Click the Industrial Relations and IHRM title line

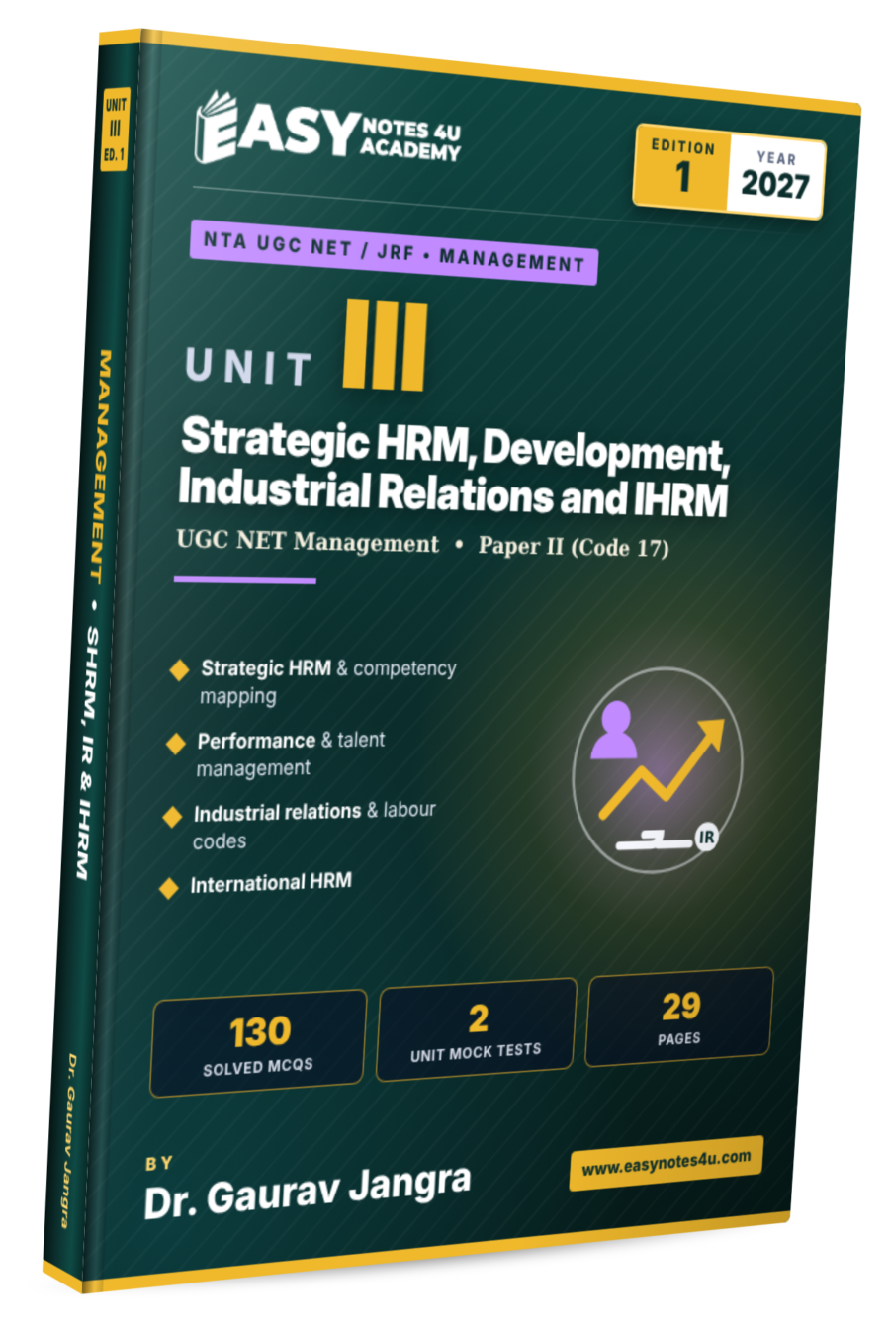(453, 492)
